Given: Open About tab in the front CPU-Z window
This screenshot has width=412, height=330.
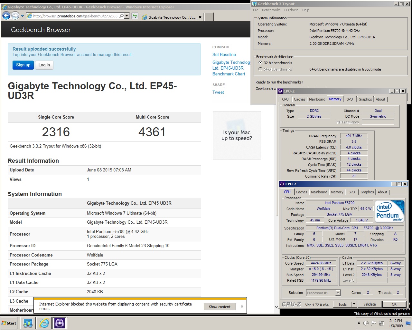Looking at the screenshot, I should click(382, 192).
